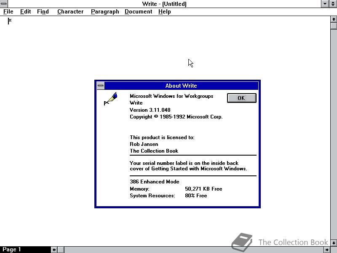Click the horizontal scrollbar thumb
337x253 pixels.
[x=61, y=250]
